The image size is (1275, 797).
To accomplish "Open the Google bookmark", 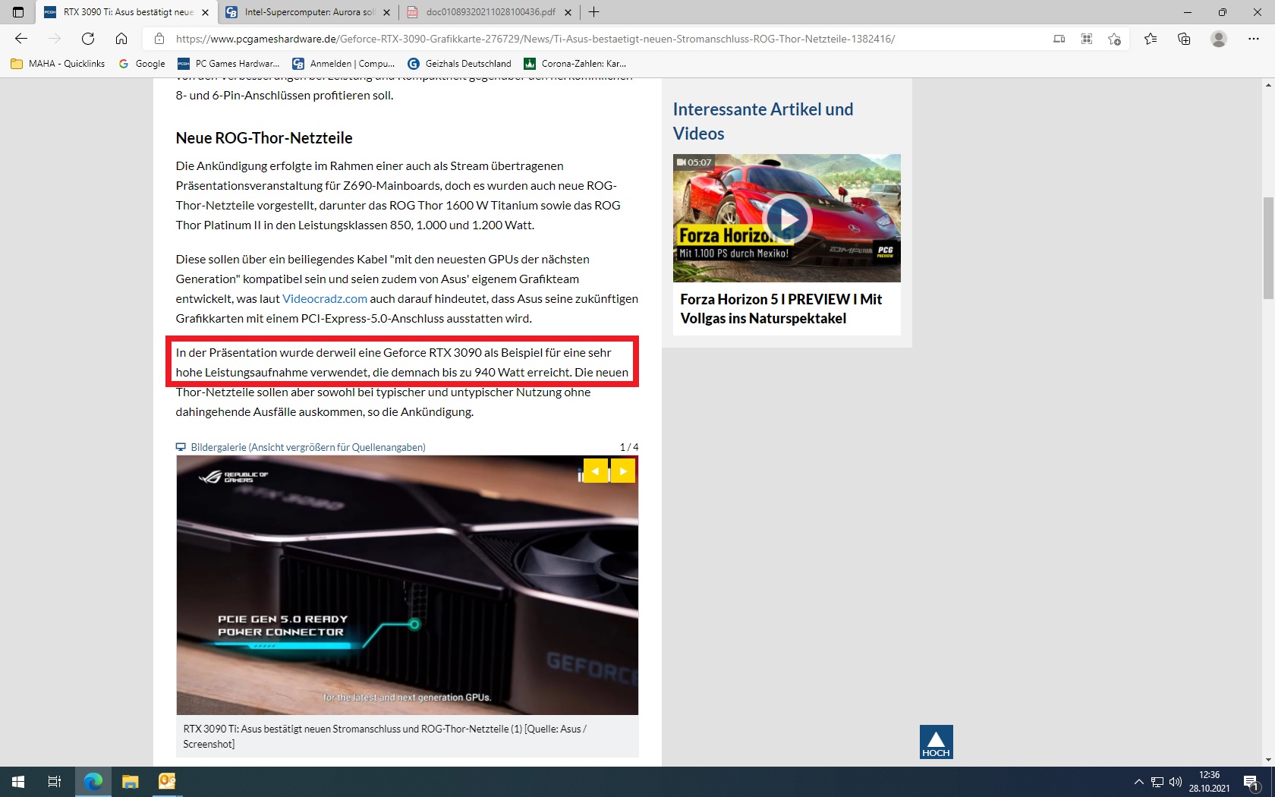I will (x=142, y=64).
